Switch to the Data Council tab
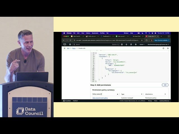179x134 pixels. pyautogui.click(x=77, y=36)
